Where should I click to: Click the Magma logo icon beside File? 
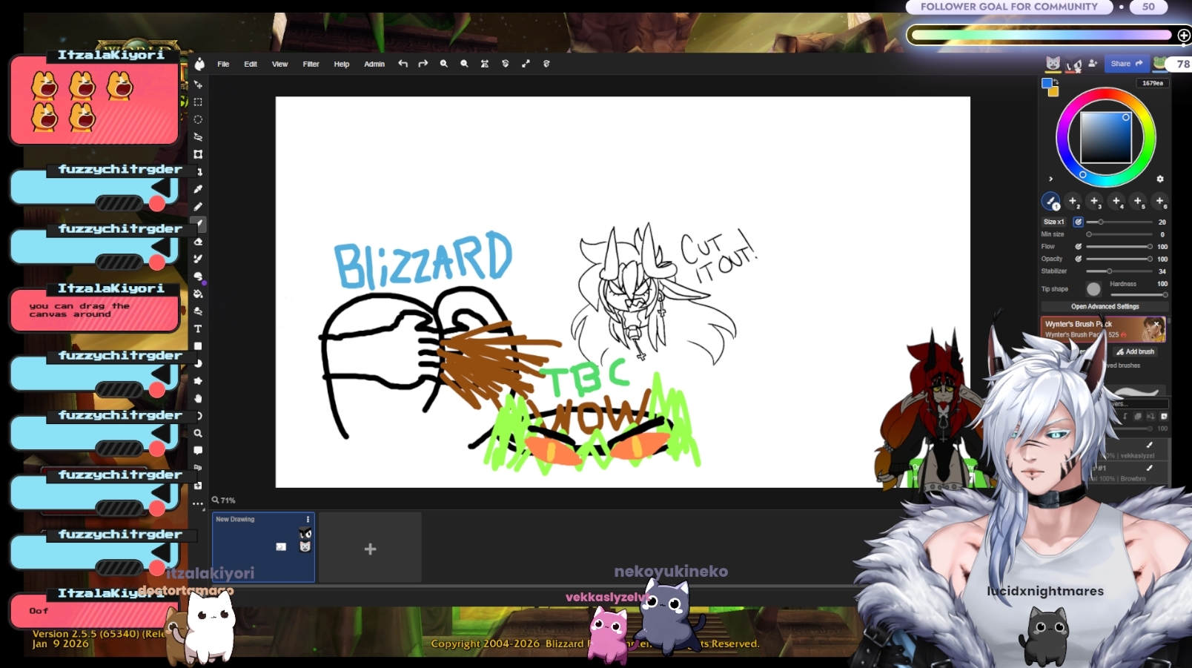coord(199,64)
